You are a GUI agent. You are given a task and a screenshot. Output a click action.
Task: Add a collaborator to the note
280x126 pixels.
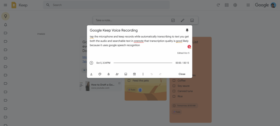(117, 74)
